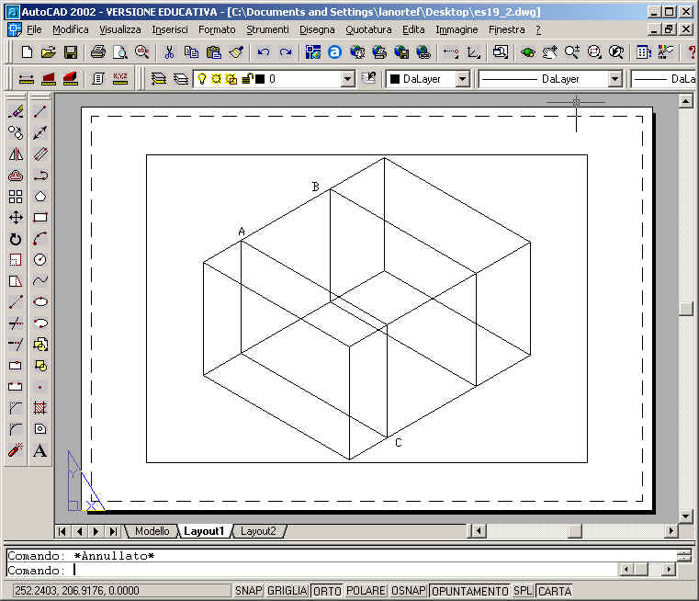Screen dimensions: 699x601
Task: Toggle OSNAP object snap
Action: [x=409, y=591]
